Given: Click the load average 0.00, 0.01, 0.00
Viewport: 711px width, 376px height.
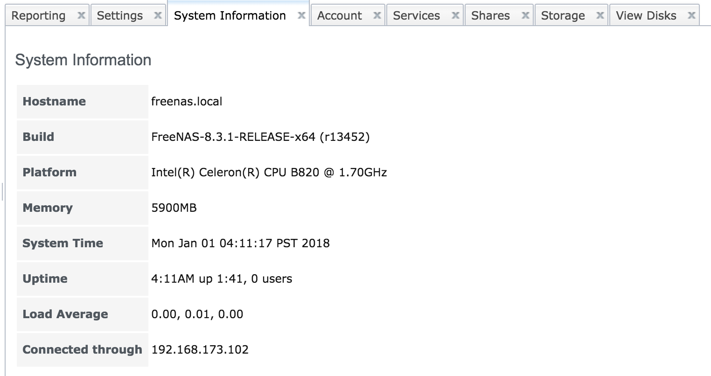Looking at the screenshot, I should click(x=197, y=314).
